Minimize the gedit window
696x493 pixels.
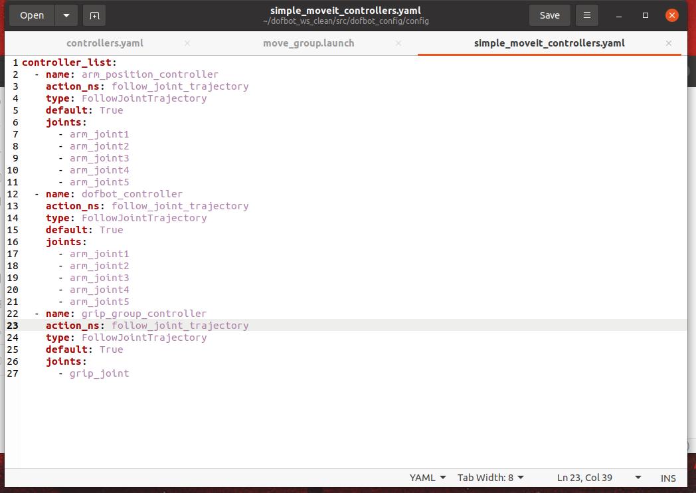click(x=620, y=15)
